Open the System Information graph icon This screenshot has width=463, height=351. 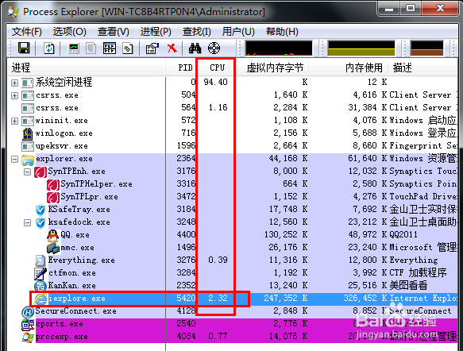[74, 48]
